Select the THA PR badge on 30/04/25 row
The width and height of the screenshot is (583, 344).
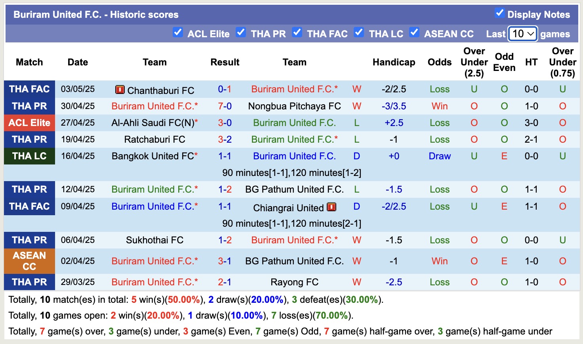29,106
